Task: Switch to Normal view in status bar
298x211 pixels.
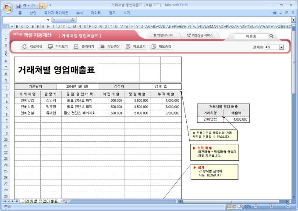Action: pos(229,207)
